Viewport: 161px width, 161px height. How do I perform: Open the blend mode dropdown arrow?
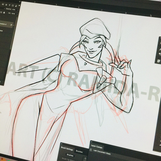pos(5,8)
